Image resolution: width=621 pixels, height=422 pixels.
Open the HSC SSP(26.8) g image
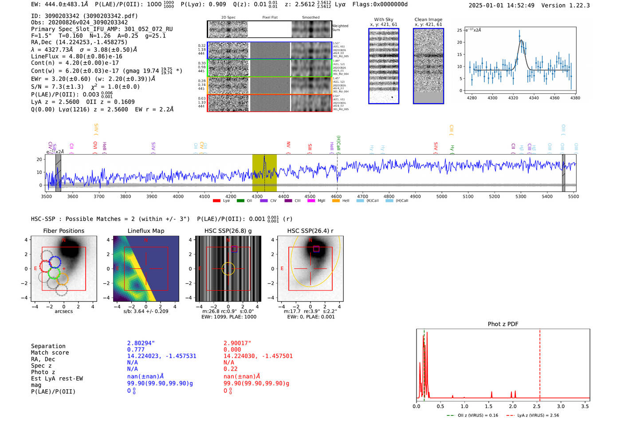click(x=228, y=269)
